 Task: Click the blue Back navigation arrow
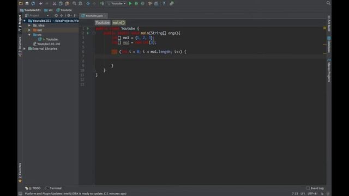pos(88,3)
